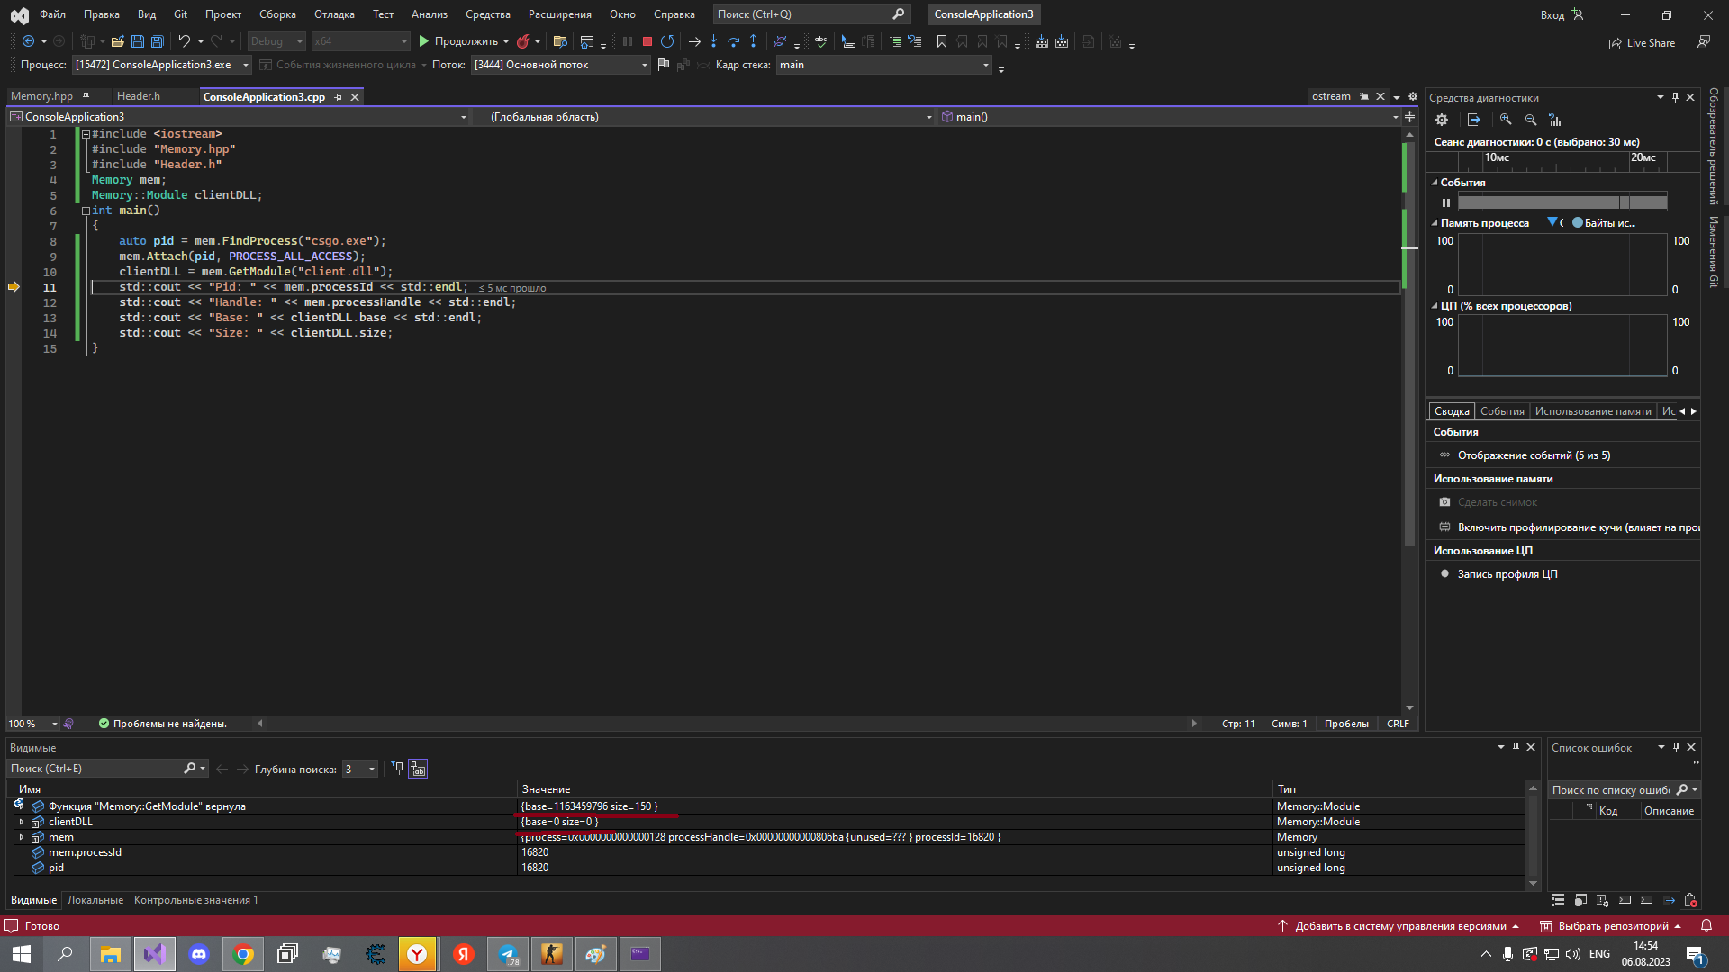Switch to the Локальные tab
This screenshot has width=1729, height=972.
[x=95, y=900]
